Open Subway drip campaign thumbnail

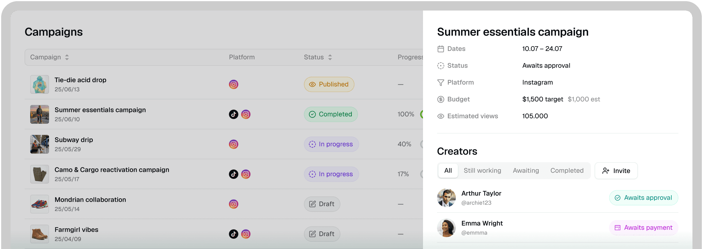click(40, 144)
